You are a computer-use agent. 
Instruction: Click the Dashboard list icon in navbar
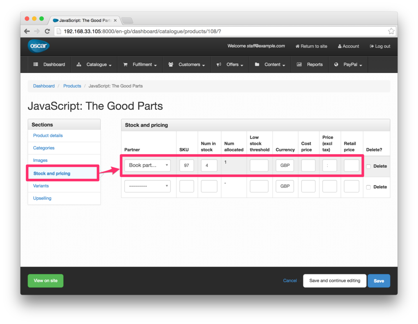(x=36, y=64)
